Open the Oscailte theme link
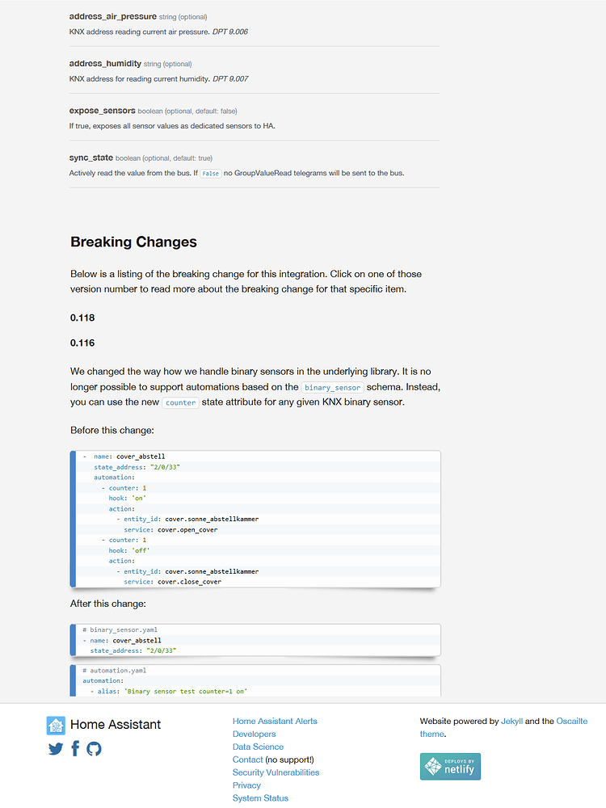The height and width of the screenshot is (808, 606). coord(572,721)
